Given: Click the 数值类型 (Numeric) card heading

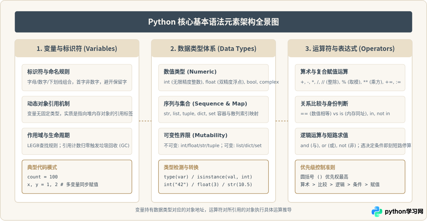Looking at the screenshot, I should [190, 72].
